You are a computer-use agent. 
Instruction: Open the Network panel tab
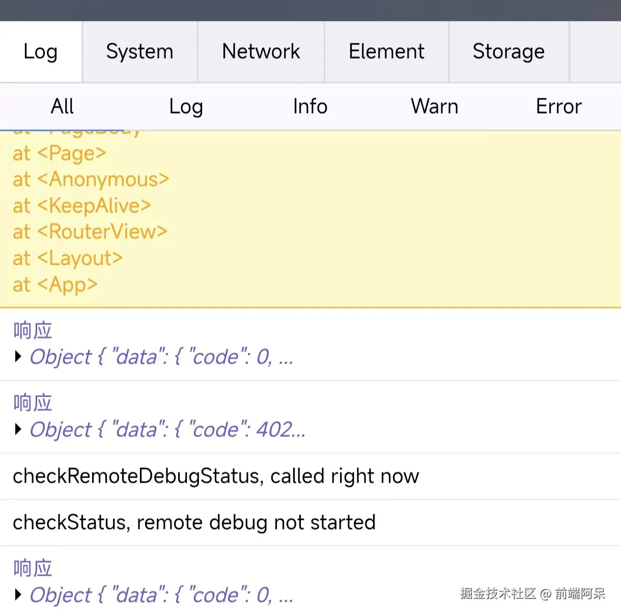coord(261,51)
